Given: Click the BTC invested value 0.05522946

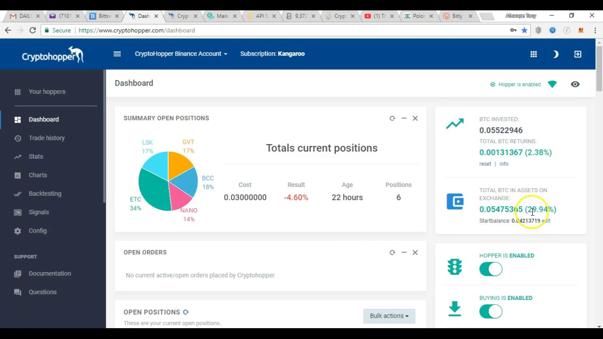Looking at the screenshot, I should (501, 130).
